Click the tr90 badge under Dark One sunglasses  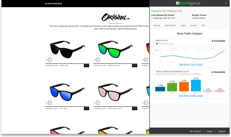tap(49, 60)
